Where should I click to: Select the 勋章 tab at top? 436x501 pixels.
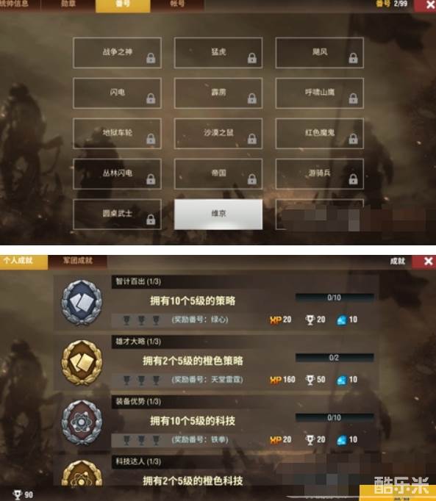click(x=68, y=4)
